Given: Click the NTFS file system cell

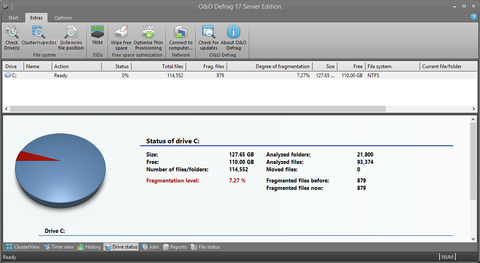Looking at the screenshot, I should tap(373, 75).
